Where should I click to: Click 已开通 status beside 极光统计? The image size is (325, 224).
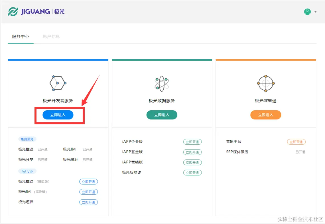88,160
